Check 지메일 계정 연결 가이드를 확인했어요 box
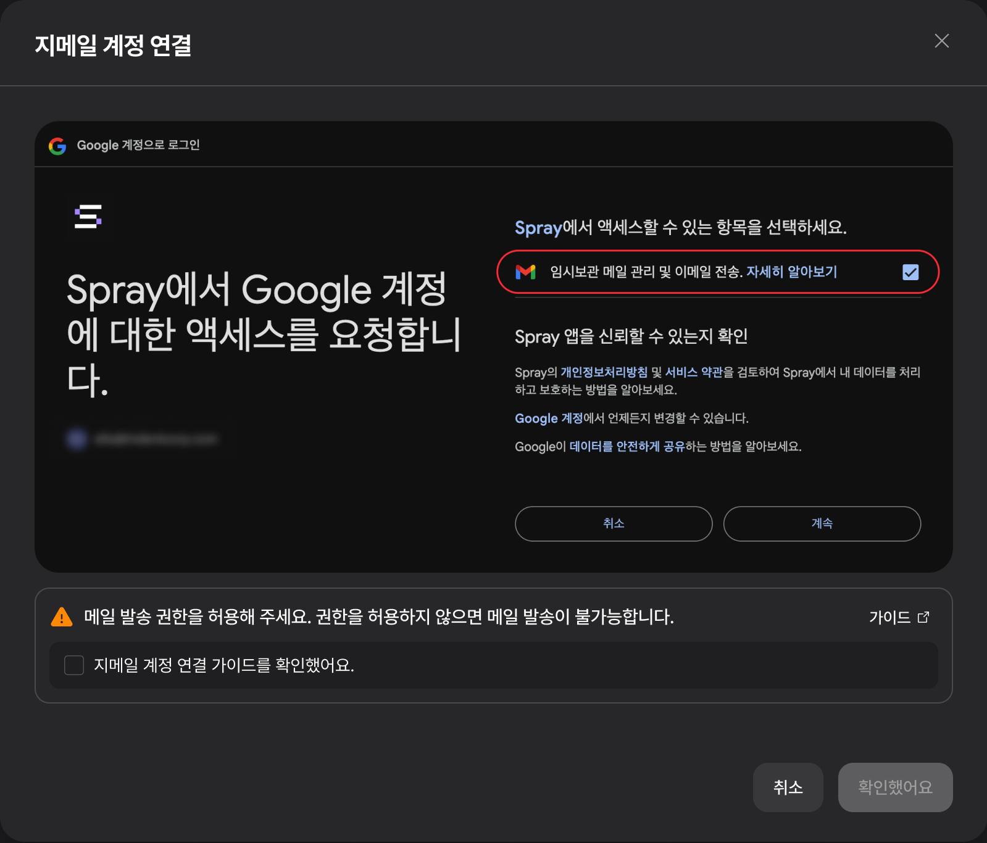Viewport: 987px width, 843px height. pos(74,665)
